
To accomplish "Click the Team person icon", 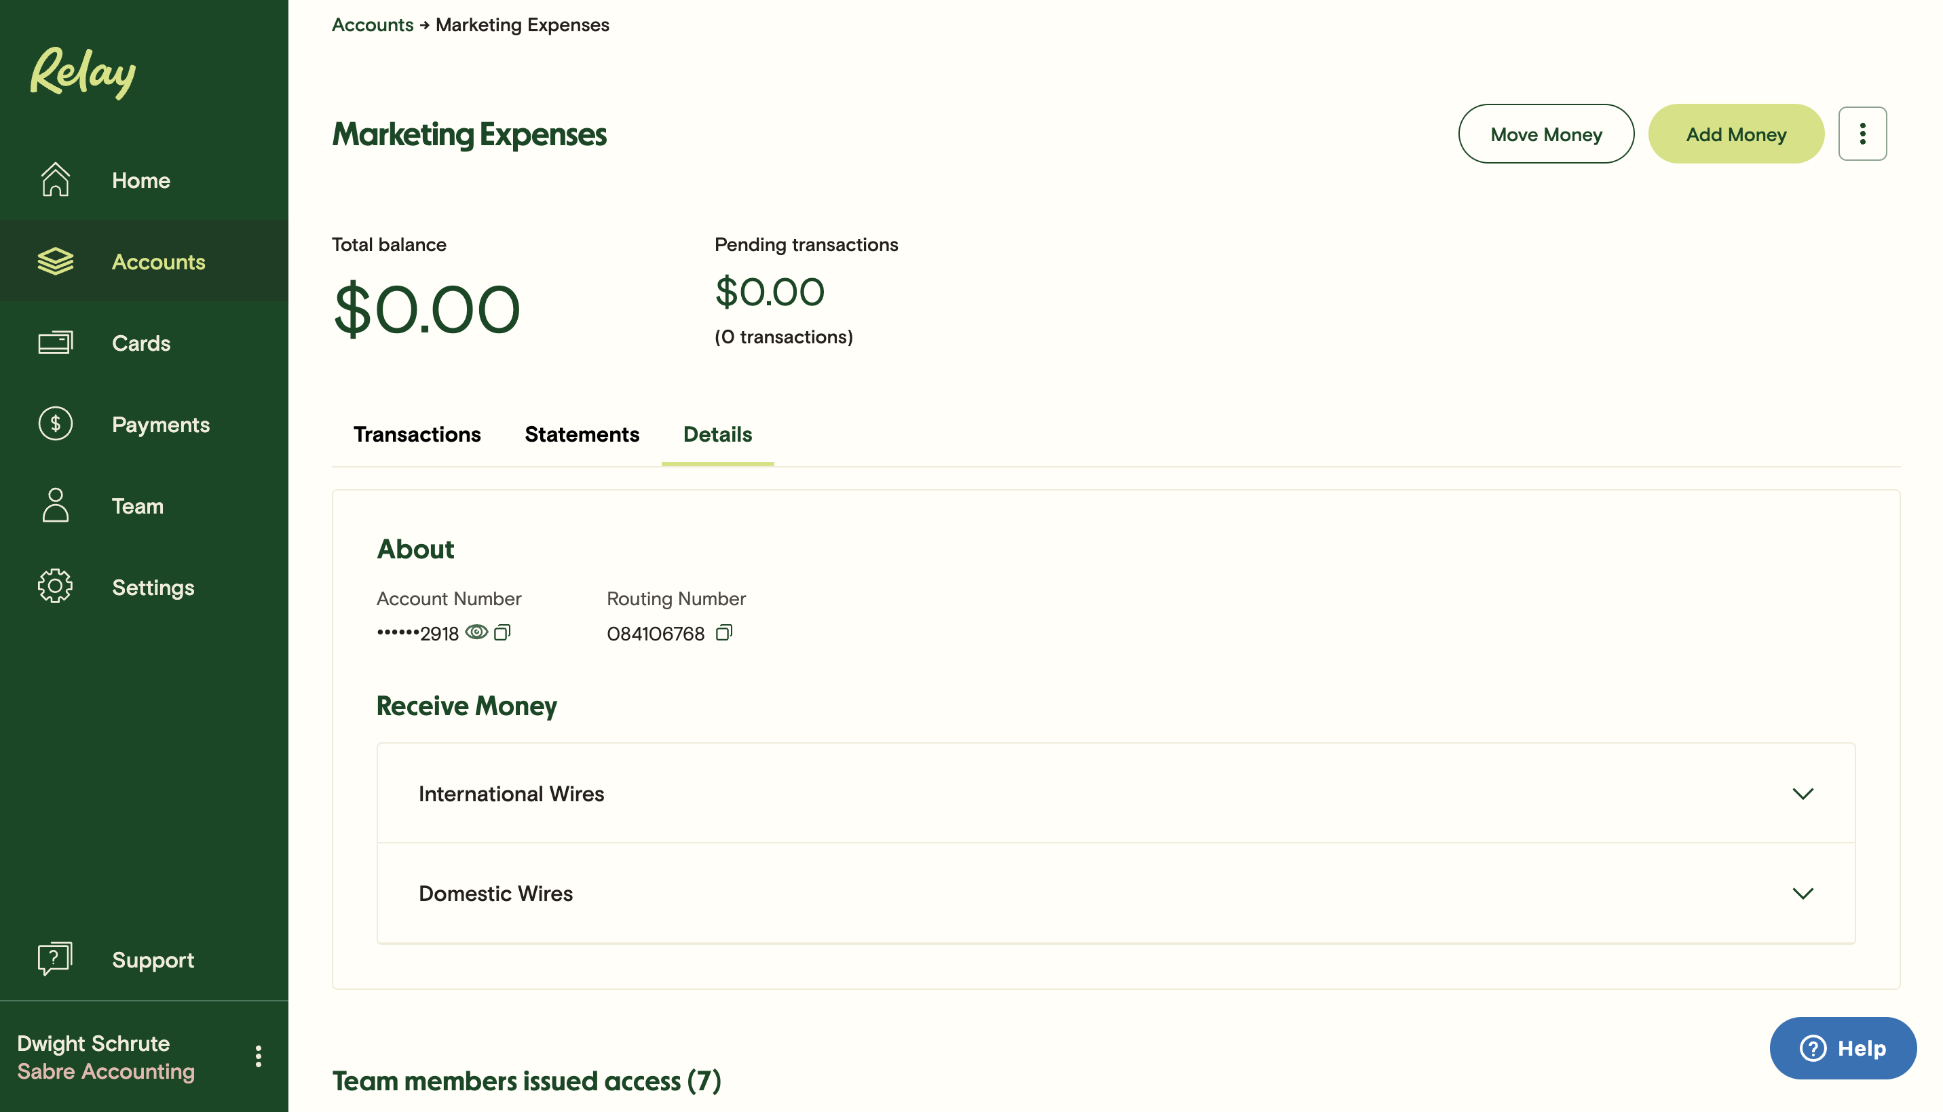I will pyautogui.click(x=55, y=505).
